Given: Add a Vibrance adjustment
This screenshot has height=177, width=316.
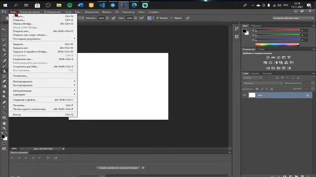Looking at the screenshot, I should click(289, 58).
